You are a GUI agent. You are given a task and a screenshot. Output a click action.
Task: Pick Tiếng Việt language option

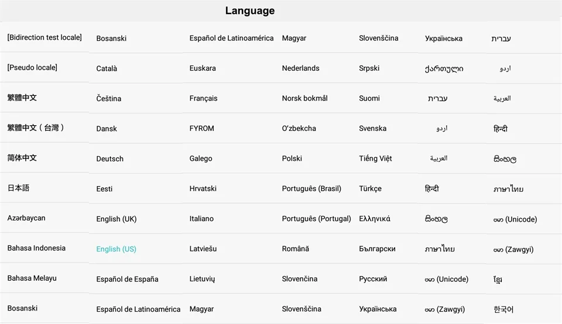pos(375,158)
